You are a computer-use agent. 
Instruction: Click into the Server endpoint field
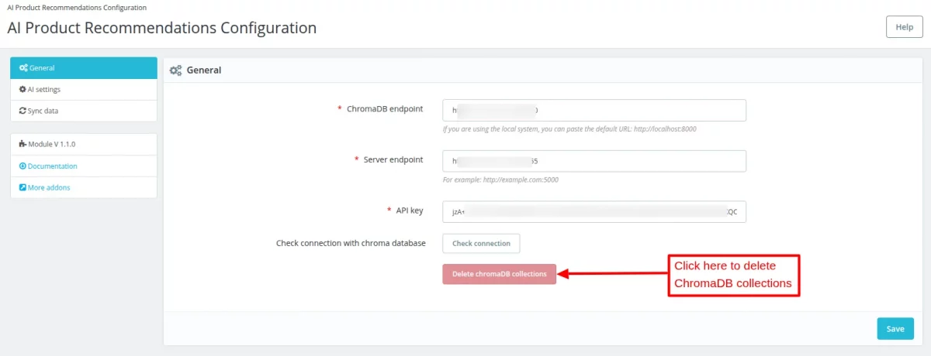[x=594, y=161]
